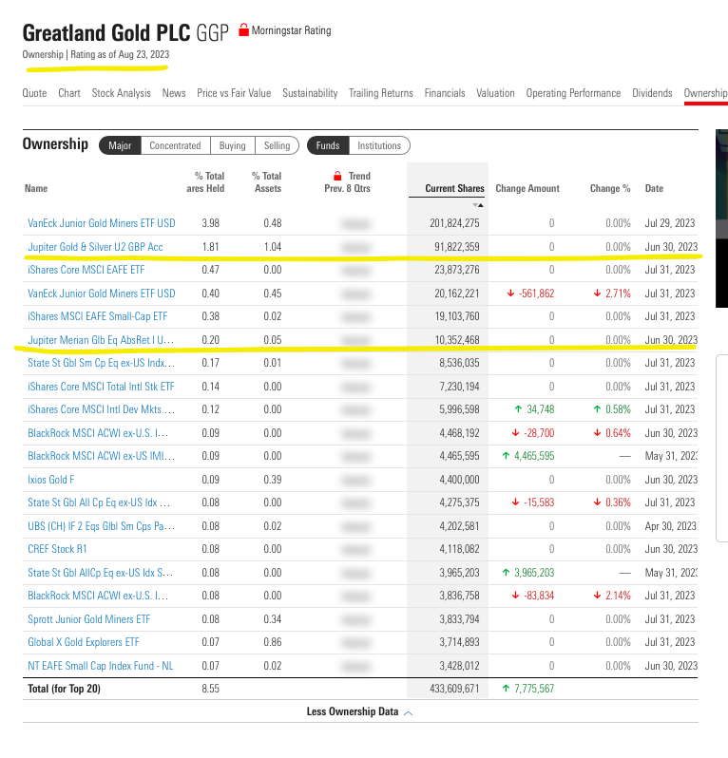Sort by Name column header
The height and width of the screenshot is (758, 728).
36,188
